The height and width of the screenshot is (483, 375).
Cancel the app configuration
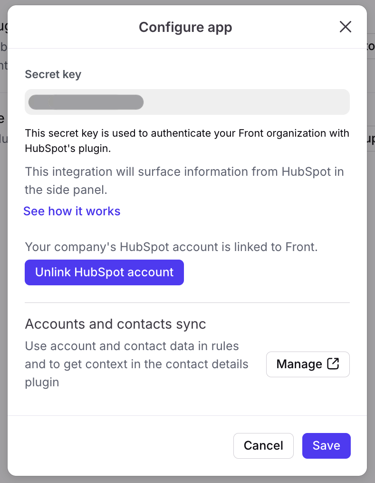coord(263,446)
